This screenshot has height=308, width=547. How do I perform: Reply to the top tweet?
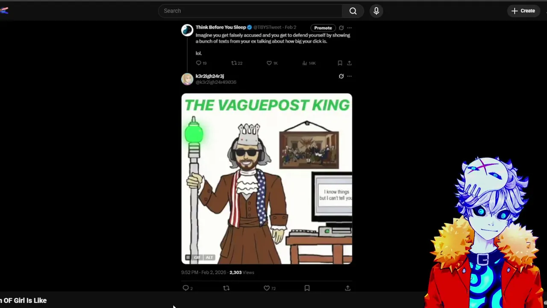pos(198,63)
